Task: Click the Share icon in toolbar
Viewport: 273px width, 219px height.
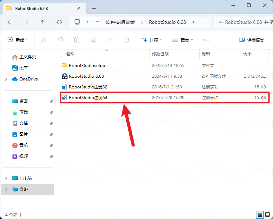Action: [x=110, y=40]
